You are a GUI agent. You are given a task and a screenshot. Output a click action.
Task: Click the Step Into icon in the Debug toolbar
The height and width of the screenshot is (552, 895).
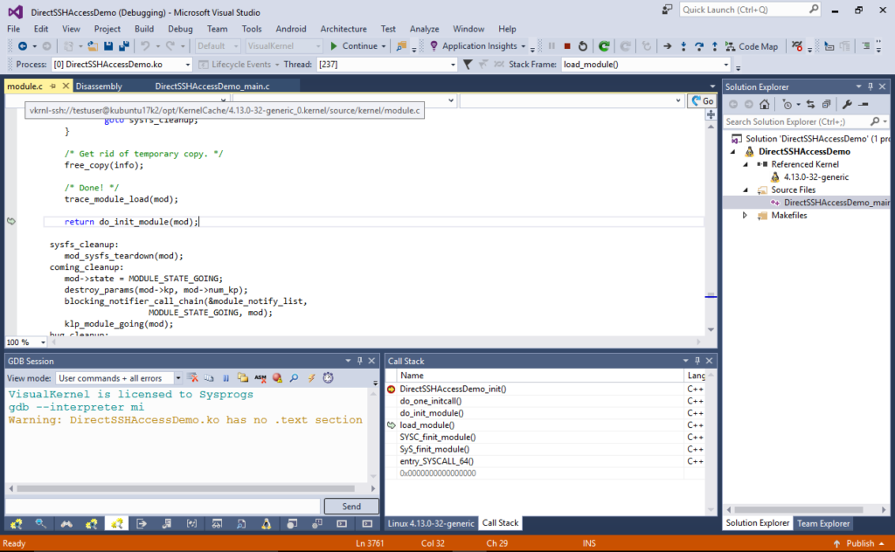(x=683, y=46)
